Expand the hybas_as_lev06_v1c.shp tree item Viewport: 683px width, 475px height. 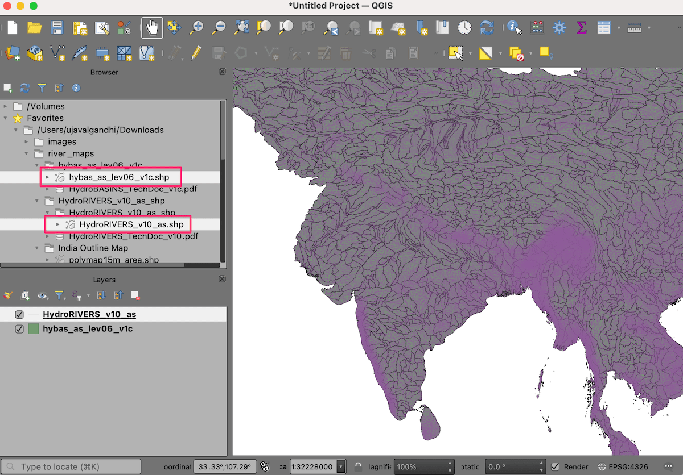[x=48, y=177]
